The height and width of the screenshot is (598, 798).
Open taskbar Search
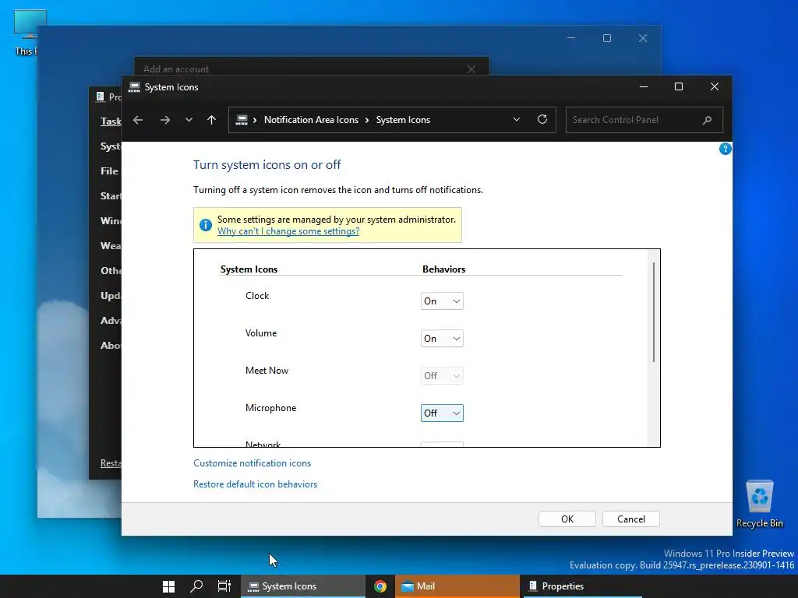coord(196,586)
